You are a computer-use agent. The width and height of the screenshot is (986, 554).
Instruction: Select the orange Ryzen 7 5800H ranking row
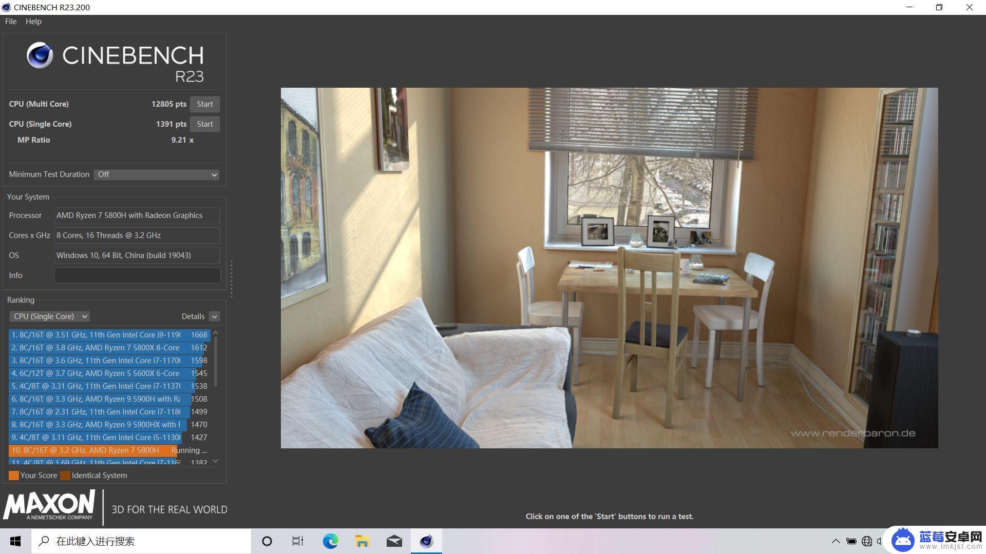point(109,450)
